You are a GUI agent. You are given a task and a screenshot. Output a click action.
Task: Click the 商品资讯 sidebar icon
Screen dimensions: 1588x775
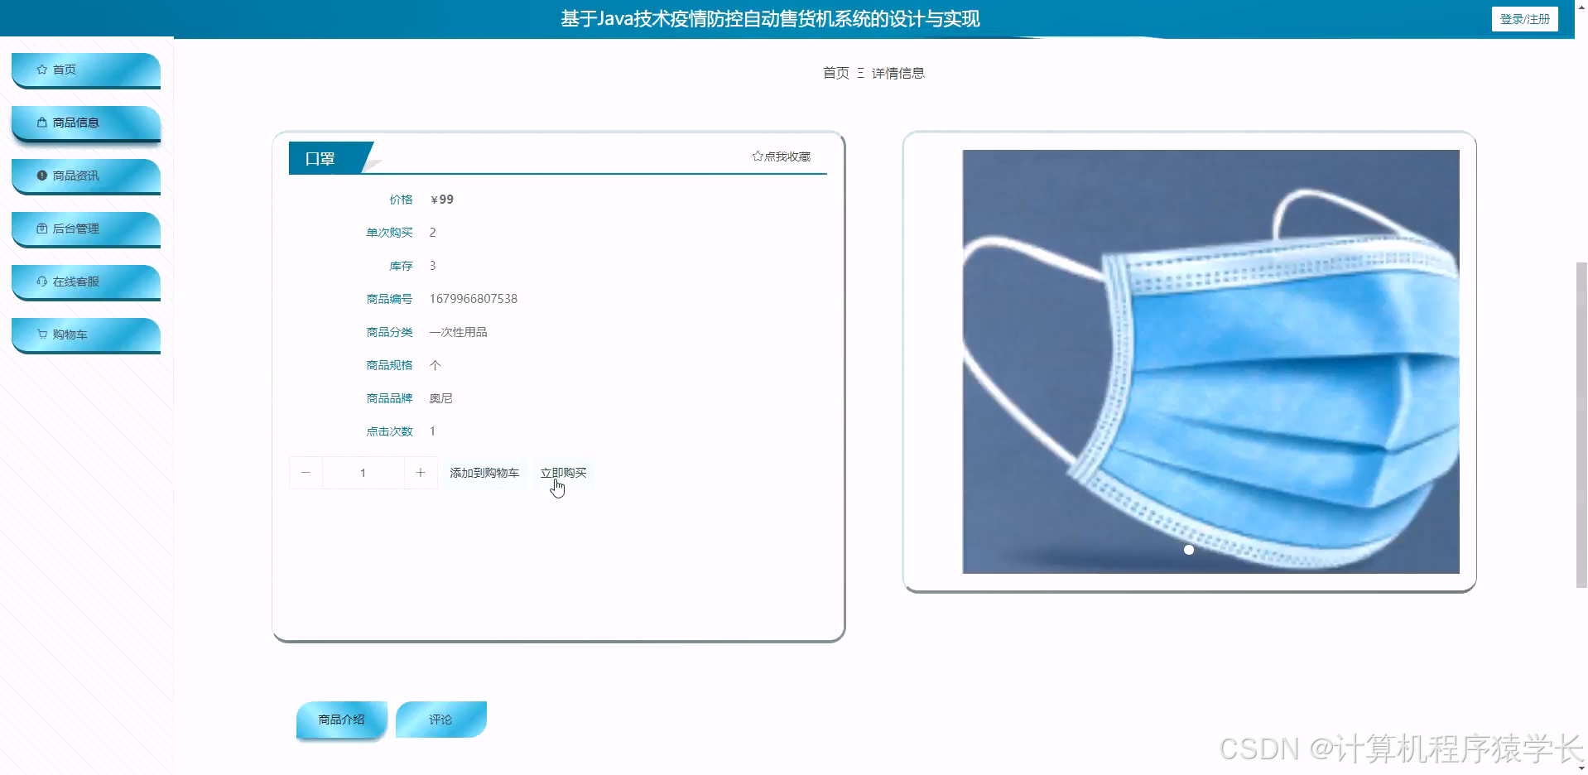click(x=41, y=175)
